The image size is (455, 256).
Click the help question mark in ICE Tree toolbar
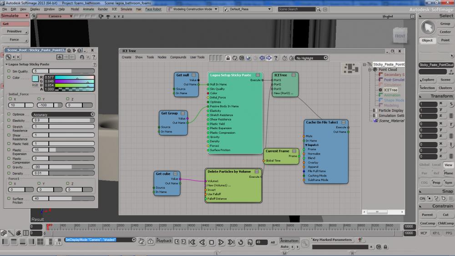275,58
